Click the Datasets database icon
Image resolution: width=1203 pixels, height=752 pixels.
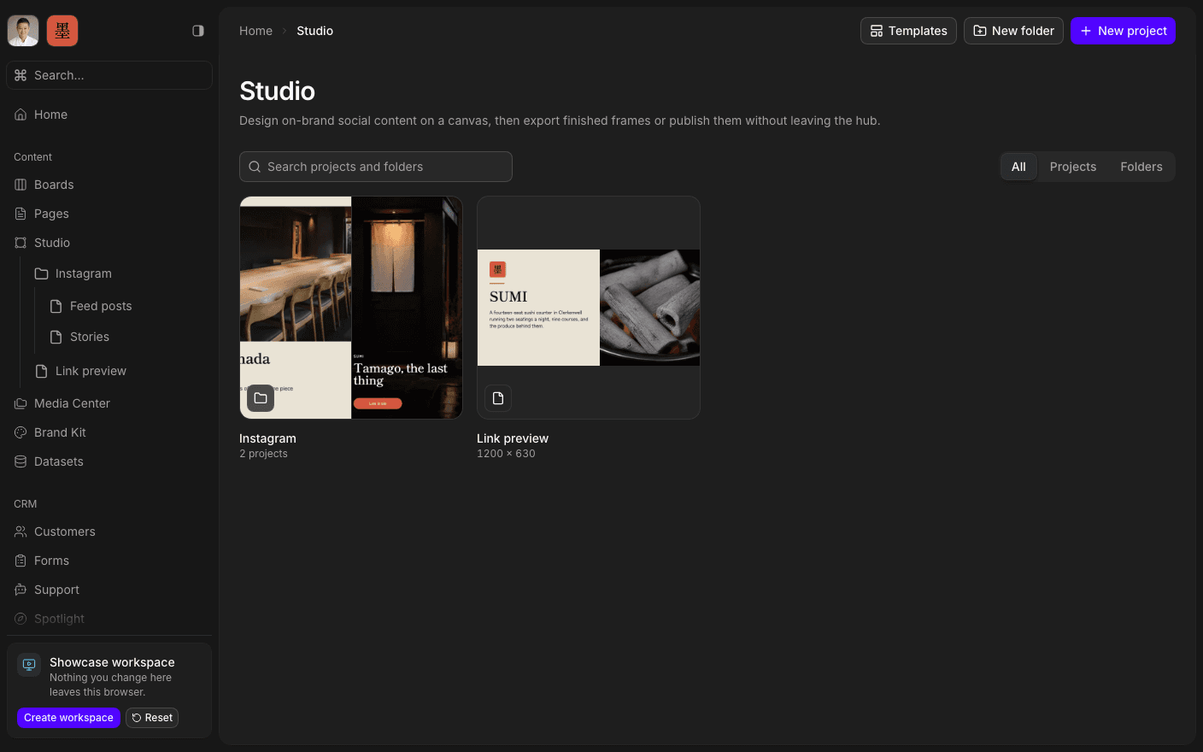coord(21,461)
